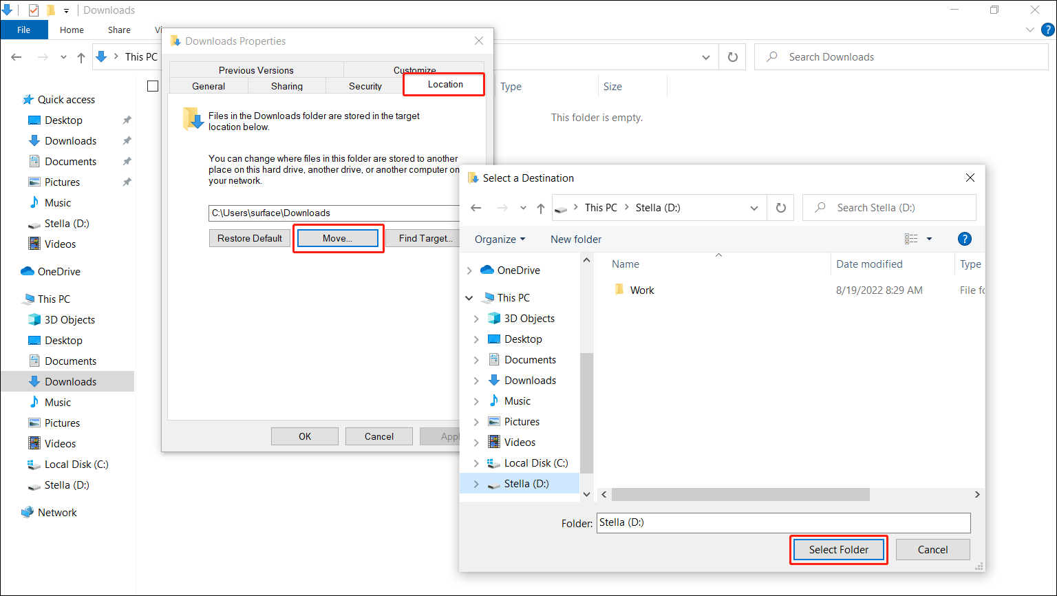Image resolution: width=1057 pixels, height=596 pixels.
Task: Click the Search Downloads box in Explorer
Action: click(901, 57)
